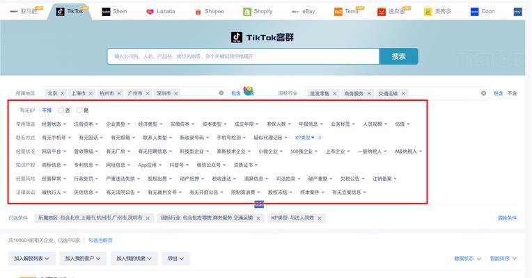The image size is (532, 278).
Task: Focus the company name search input
Action: pyautogui.click(x=243, y=56)
